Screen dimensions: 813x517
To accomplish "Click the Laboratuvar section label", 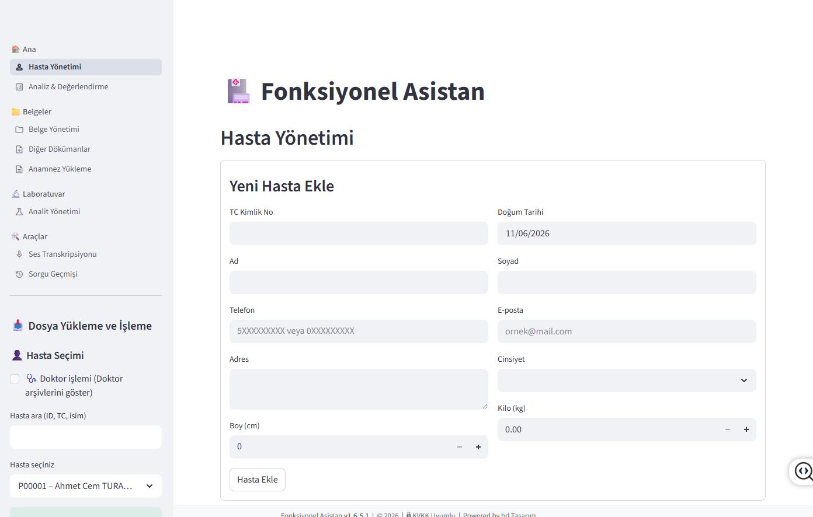I will click(x=44, y=194).
